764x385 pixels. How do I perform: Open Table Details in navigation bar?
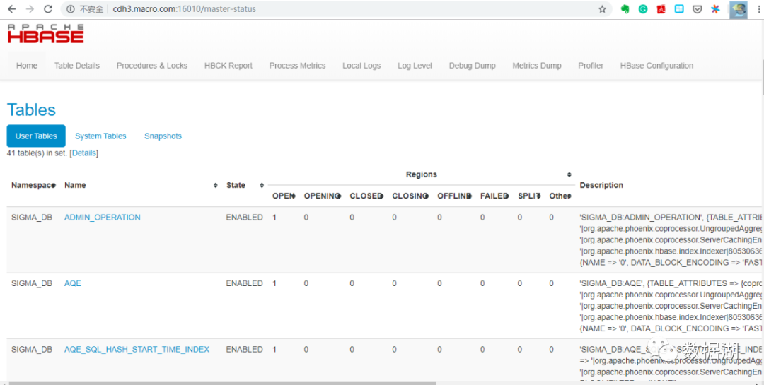77,66
